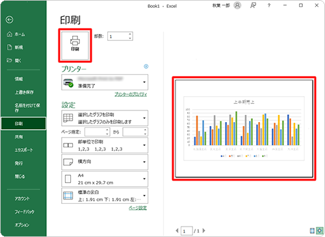Open the 標準の余白 margins dropdown
The width and height of the screenshot is (325, 237).
tap(105, 195)
